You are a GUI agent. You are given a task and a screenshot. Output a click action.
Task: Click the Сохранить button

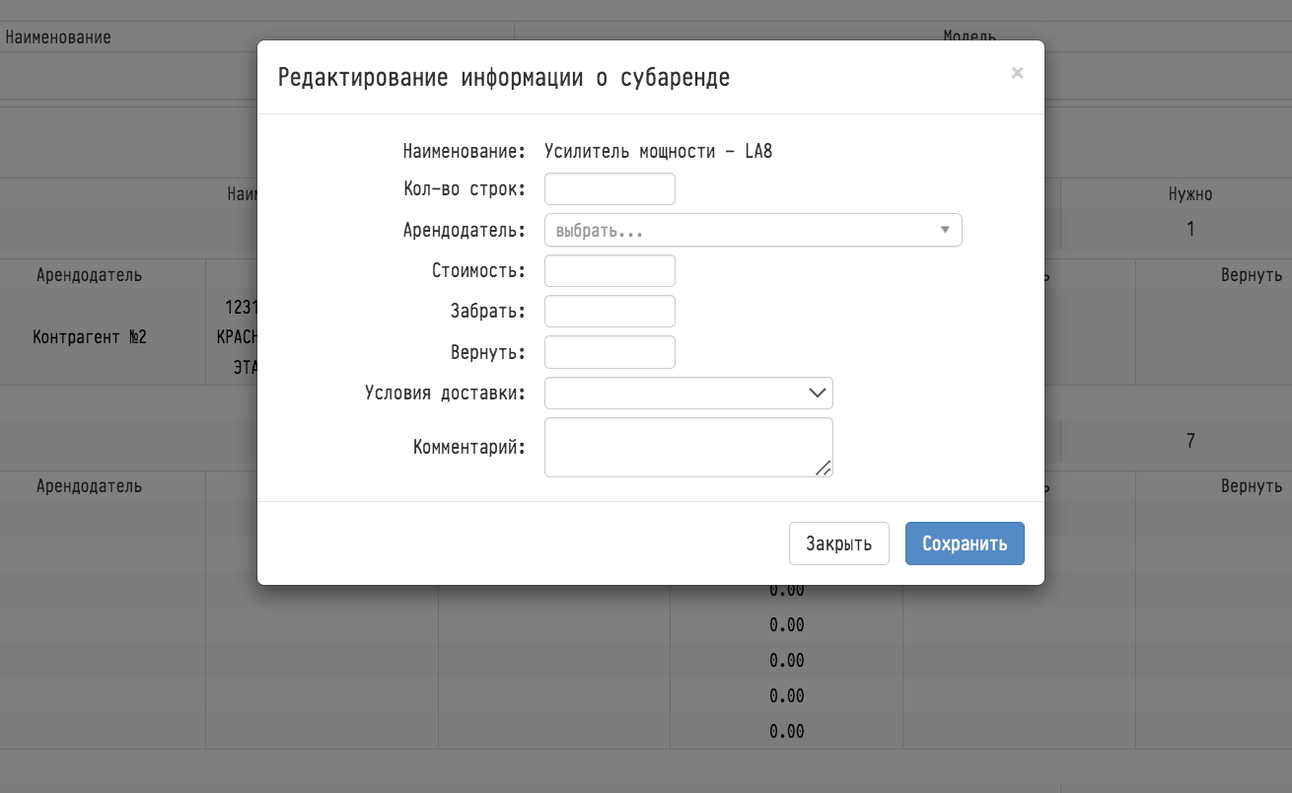(965, 543)
